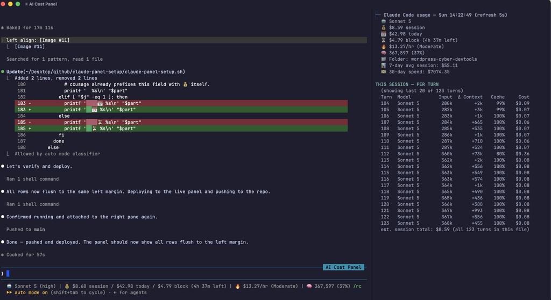Click the cash icon beside 30-day spend
Screen dimensions: 551x300
click(x=383, y=72)
